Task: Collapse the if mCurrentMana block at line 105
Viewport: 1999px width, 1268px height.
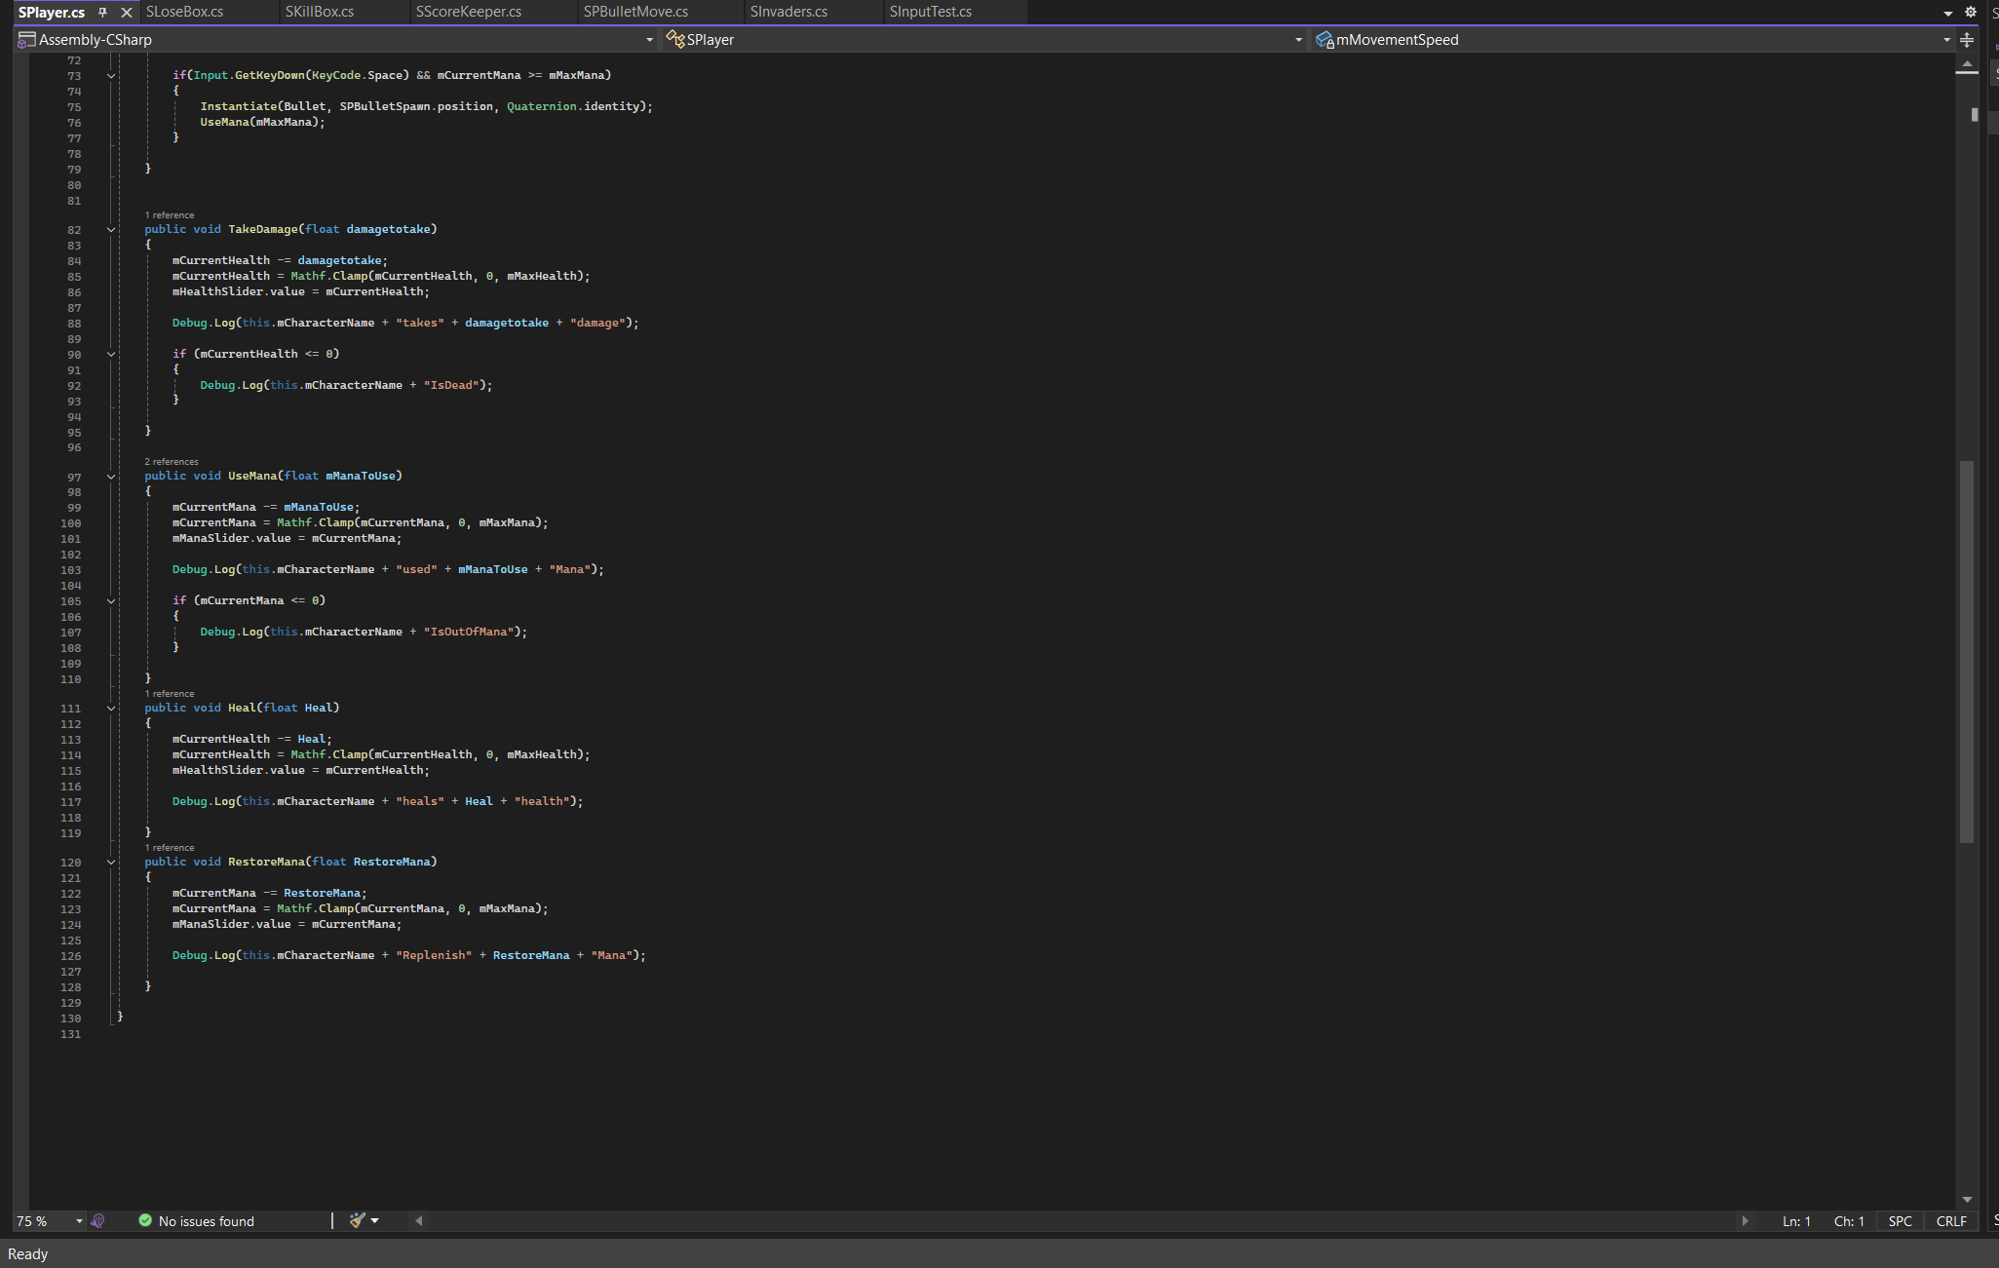Action: click(x=111, y=601)
